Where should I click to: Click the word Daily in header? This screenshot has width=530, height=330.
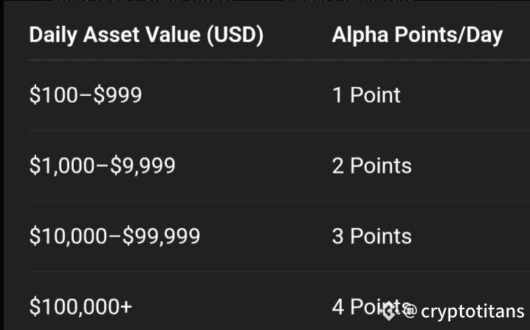[53, 35]
